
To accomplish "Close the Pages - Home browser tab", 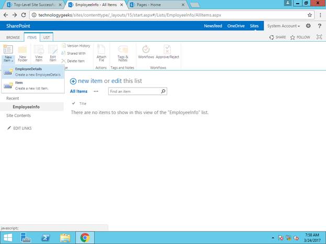I will tap(183, 5).
